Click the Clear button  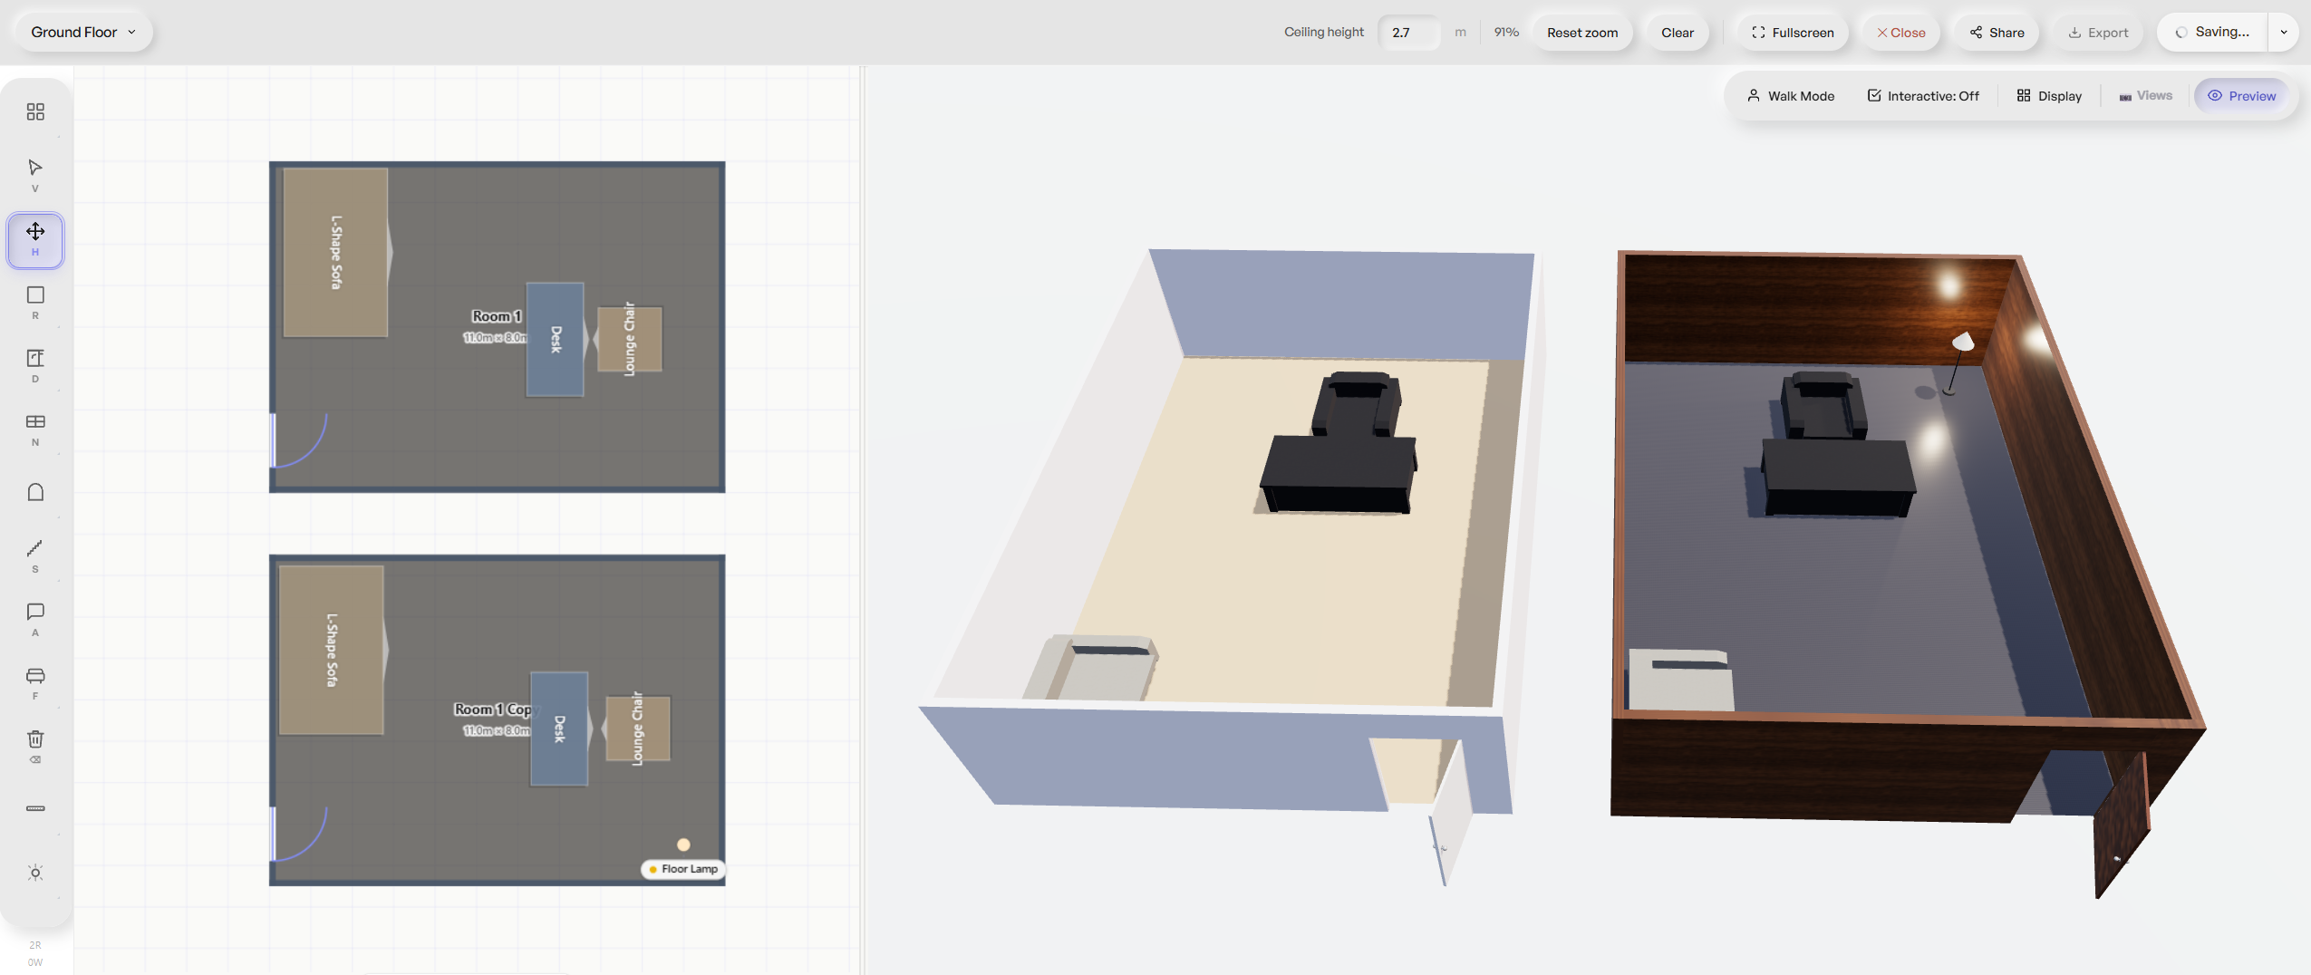[x=1678, y=33]
